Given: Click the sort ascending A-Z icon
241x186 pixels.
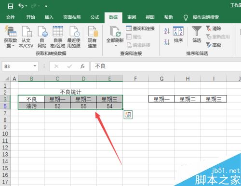Looking at the screenshot, I should click(167, 31).
